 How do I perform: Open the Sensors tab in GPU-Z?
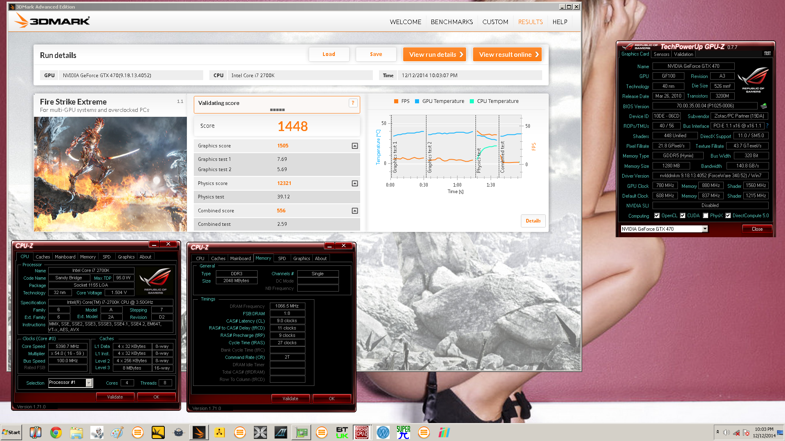pyautogui.click(x=662, y=54)
